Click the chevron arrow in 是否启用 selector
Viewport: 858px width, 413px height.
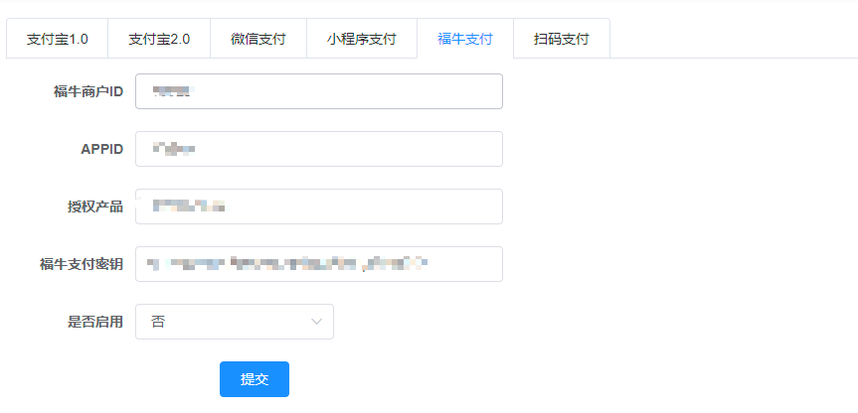pos(317,322)
